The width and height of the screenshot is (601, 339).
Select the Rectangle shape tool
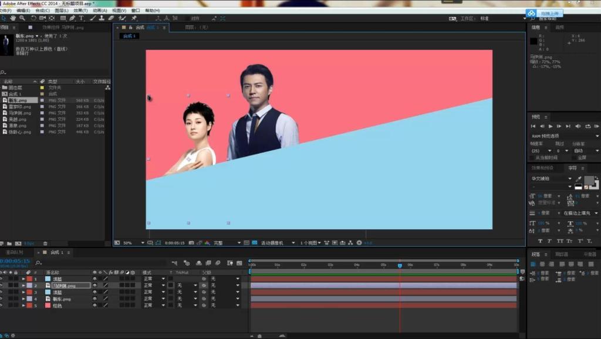(x=63, y=18)
